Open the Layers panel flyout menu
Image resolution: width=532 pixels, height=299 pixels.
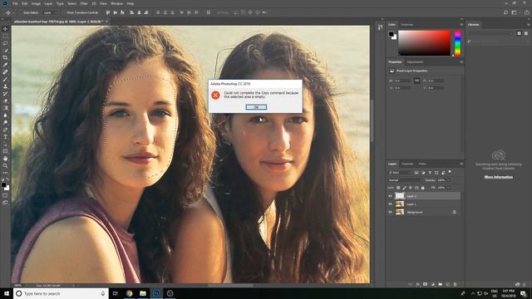pos(461,164)
